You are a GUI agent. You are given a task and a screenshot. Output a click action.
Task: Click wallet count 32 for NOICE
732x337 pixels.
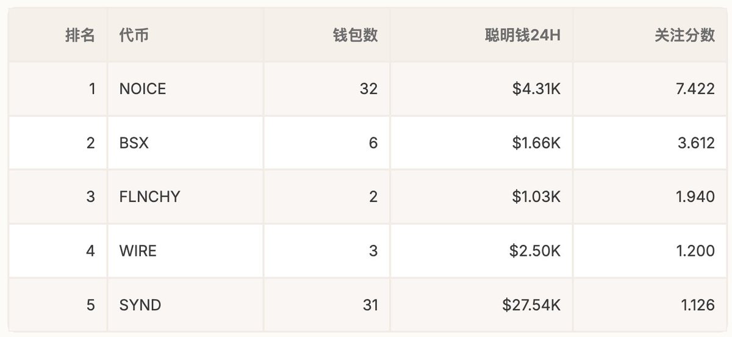coord(368,89)
